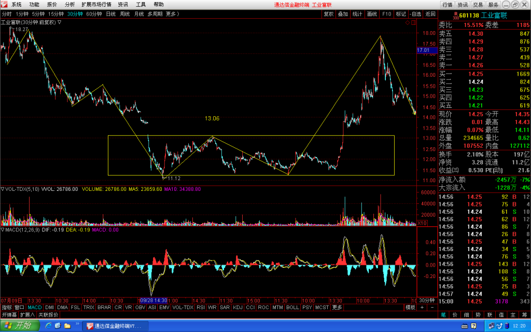This screenshot has height=332, width=531.
Task: Expand the 工业富联 chart title dropdown arrow
Action: 59,22
